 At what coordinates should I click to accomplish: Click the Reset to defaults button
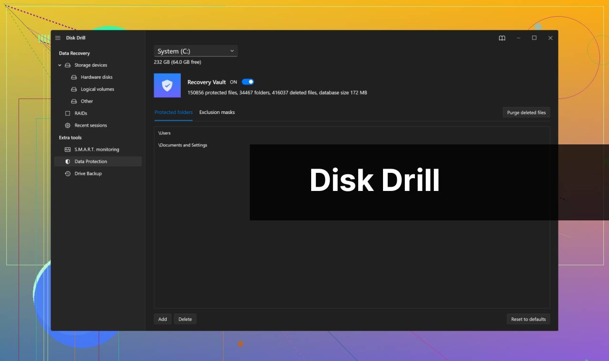click(x=528, y=319)
